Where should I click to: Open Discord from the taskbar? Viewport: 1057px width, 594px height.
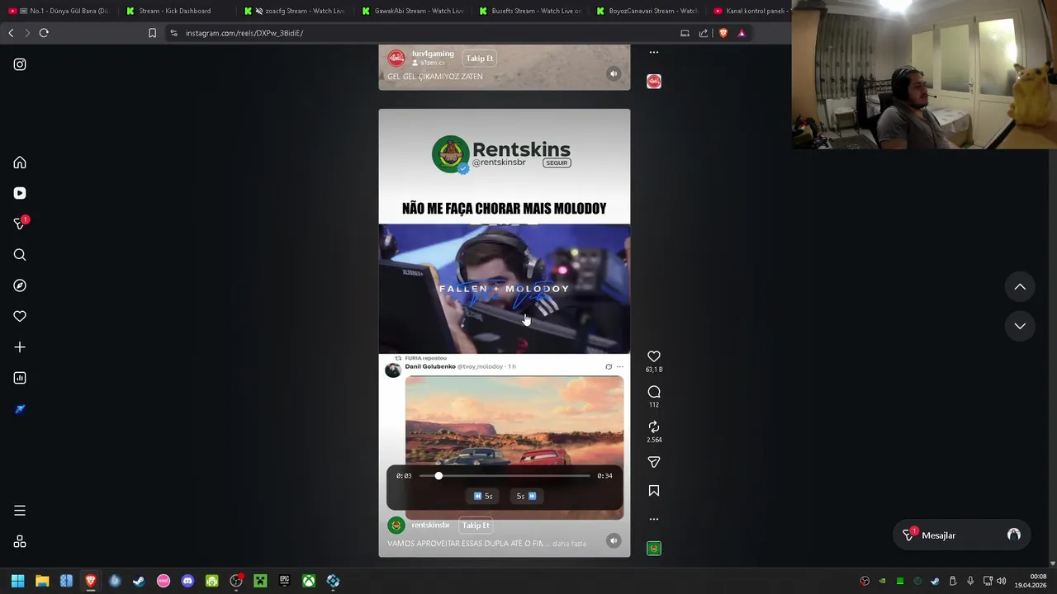tap(187, 581)
